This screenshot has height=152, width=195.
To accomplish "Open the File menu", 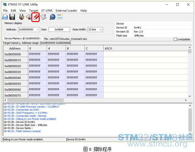I will click(5, 11).
